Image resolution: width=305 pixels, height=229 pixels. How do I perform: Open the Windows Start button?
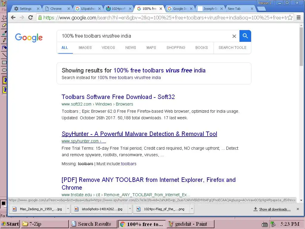[x=10, y=224]
